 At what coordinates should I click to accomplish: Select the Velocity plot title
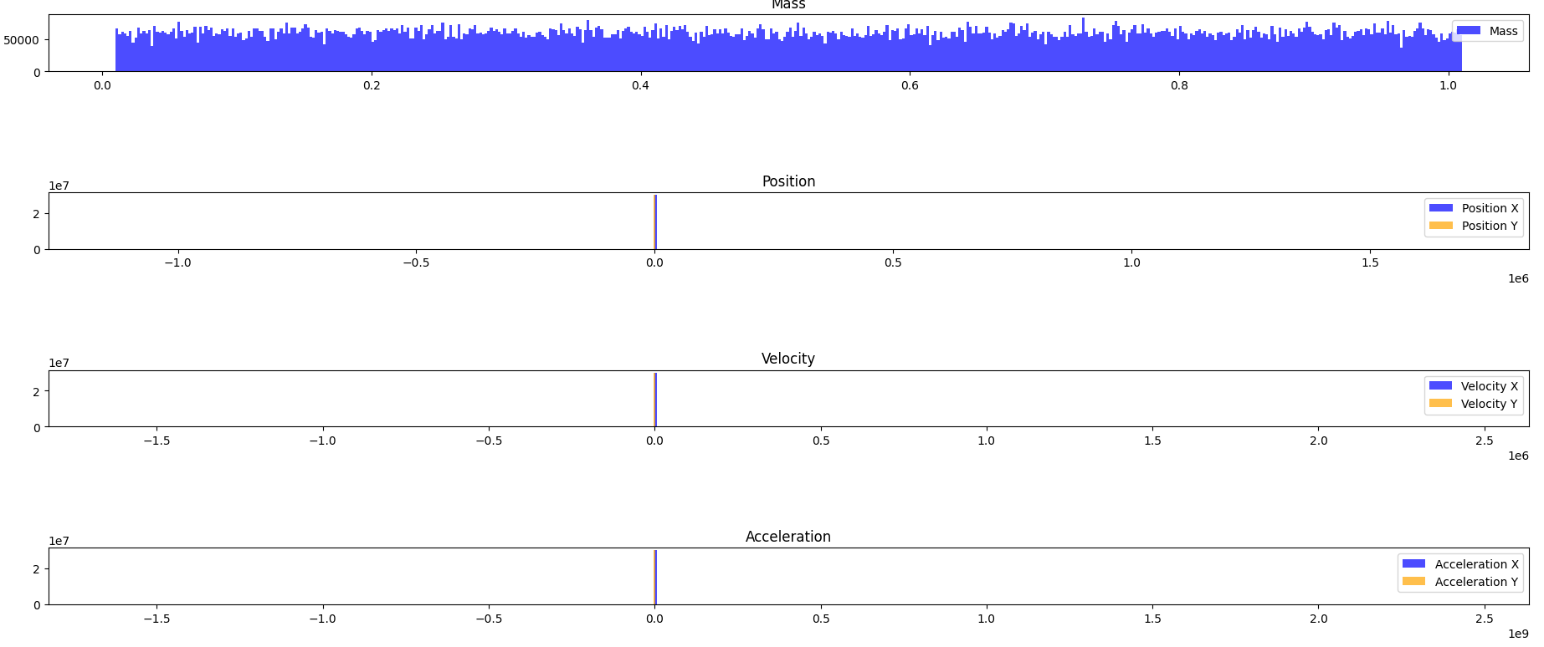click(787, 359)
